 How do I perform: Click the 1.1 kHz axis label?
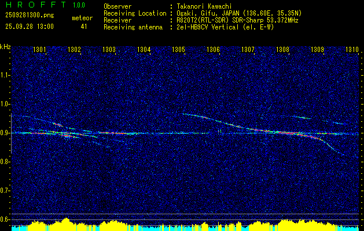tap(5, 75)
